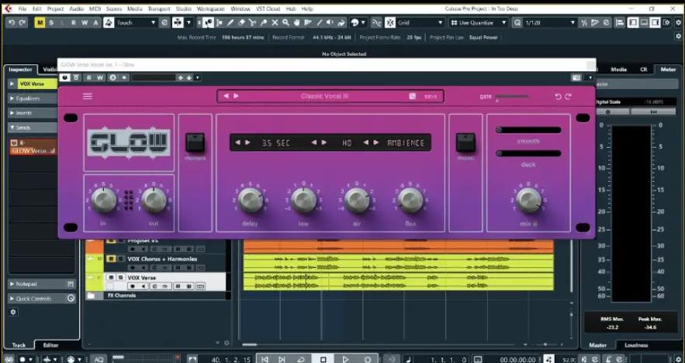Select the Draw pencil tool

point(230,22)
